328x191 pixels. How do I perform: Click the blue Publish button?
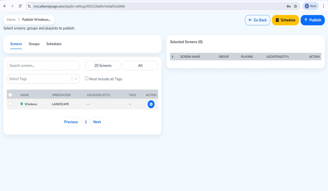(313, 20)
